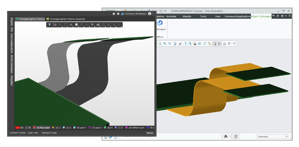
Task: Open the settings gear in Altium
Action: pos(118,14)
